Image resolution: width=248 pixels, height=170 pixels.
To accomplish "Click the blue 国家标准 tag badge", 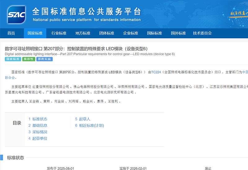I will (13, 59).
